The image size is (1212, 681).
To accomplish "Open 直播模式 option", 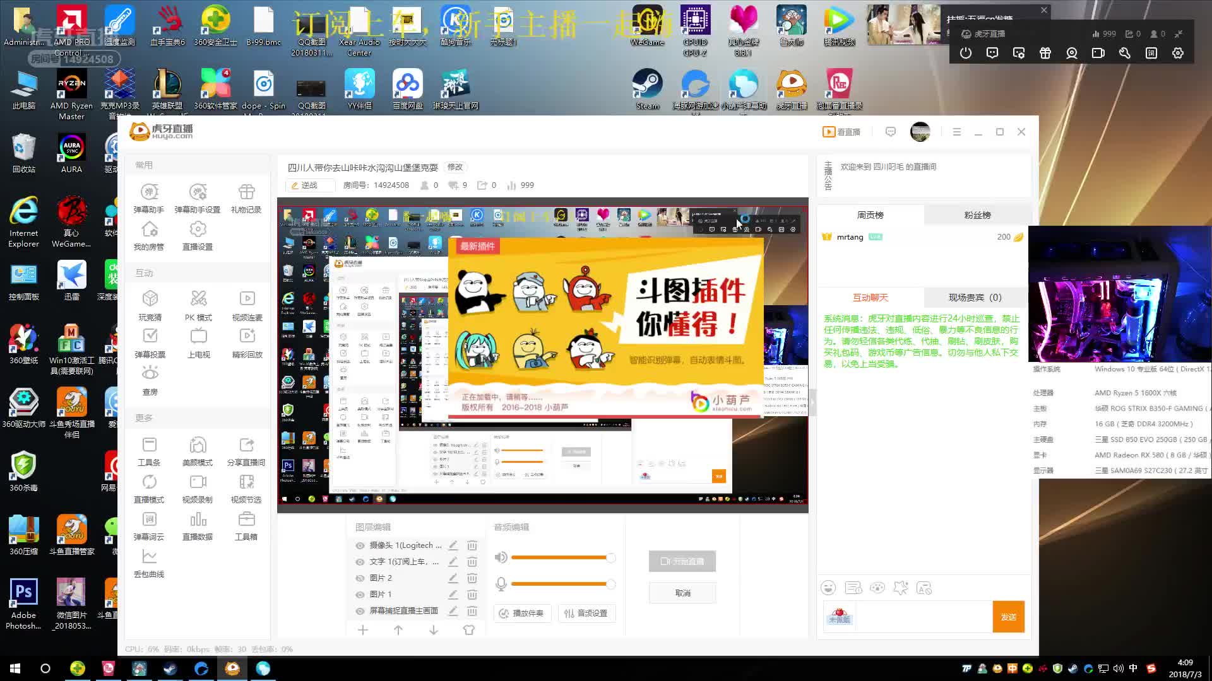I will pyautogui.click(x=149, y=489).
